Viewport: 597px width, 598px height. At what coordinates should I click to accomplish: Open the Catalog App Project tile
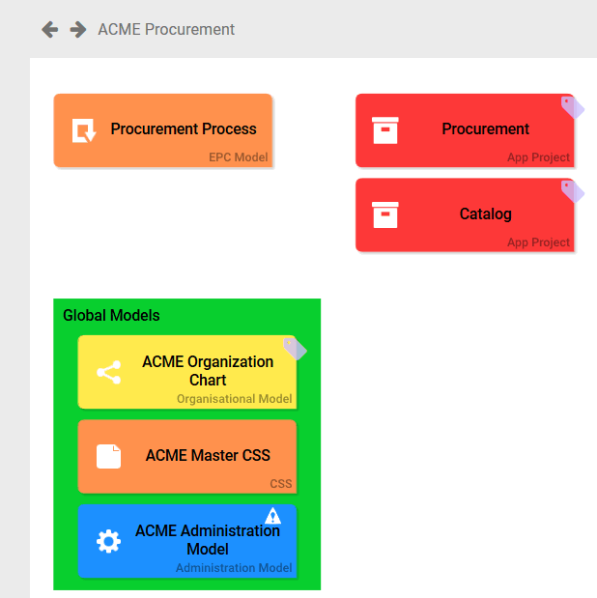(485, 214)
